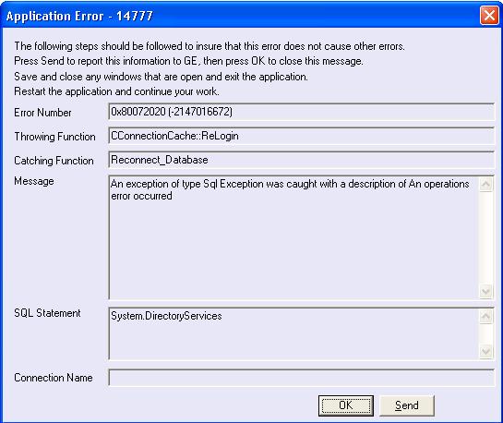The image size is (503, 423).
Task: Click the Application Error title bar
Action: coord(241,16)
